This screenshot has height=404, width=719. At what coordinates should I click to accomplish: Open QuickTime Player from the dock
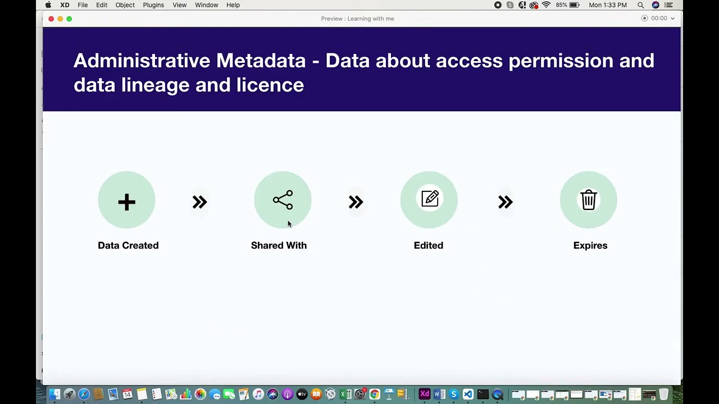pos(497,394)
